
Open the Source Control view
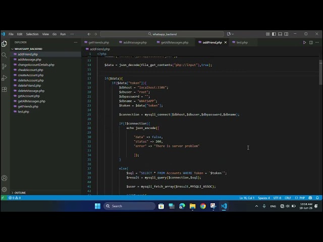(x=4, y=66)
